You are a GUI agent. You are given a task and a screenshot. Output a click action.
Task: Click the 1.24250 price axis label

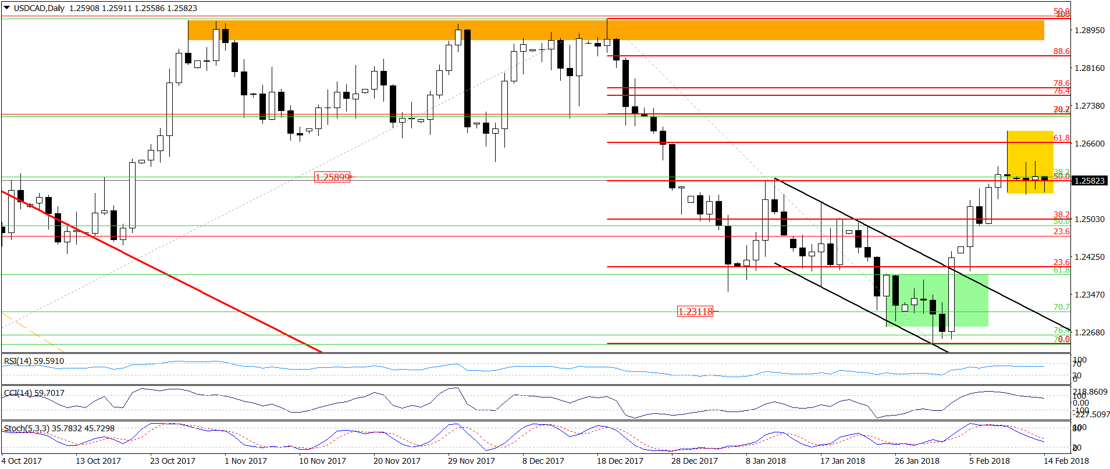click(x=1090, y=257)
